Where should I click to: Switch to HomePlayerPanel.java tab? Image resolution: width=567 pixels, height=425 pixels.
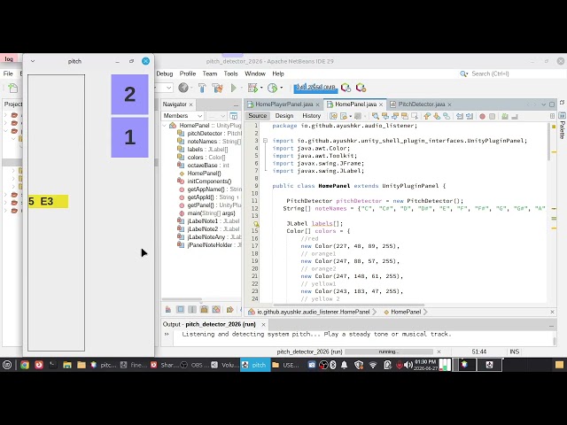283,104
